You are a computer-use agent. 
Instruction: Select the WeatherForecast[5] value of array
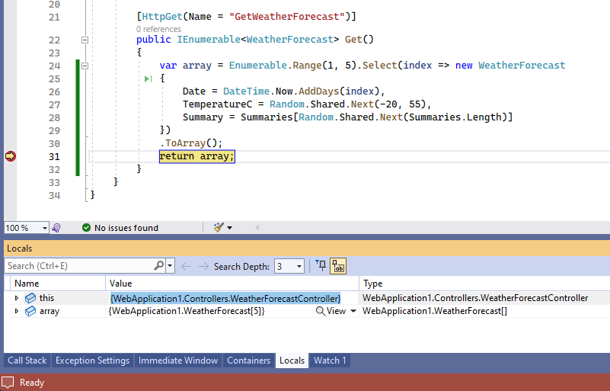coord(187,311)
